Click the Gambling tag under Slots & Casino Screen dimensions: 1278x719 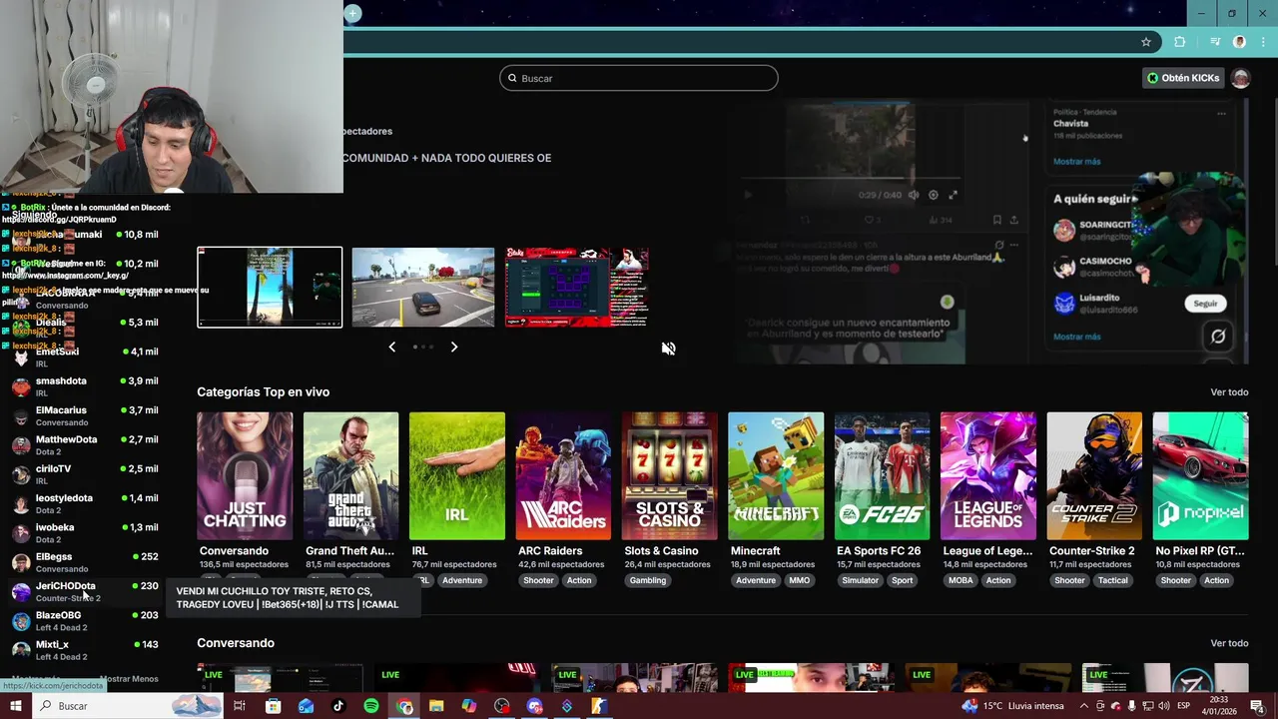pos(648,580)
